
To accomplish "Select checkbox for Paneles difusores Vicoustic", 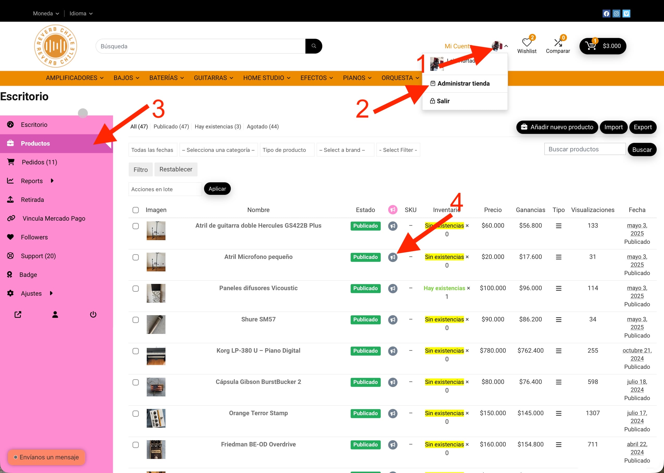I will tap(136, 289).
